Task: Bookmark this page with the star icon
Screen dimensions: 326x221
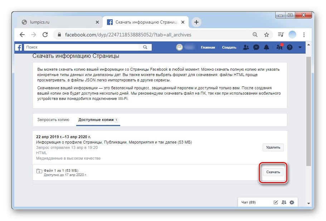Action: [267, 35]
